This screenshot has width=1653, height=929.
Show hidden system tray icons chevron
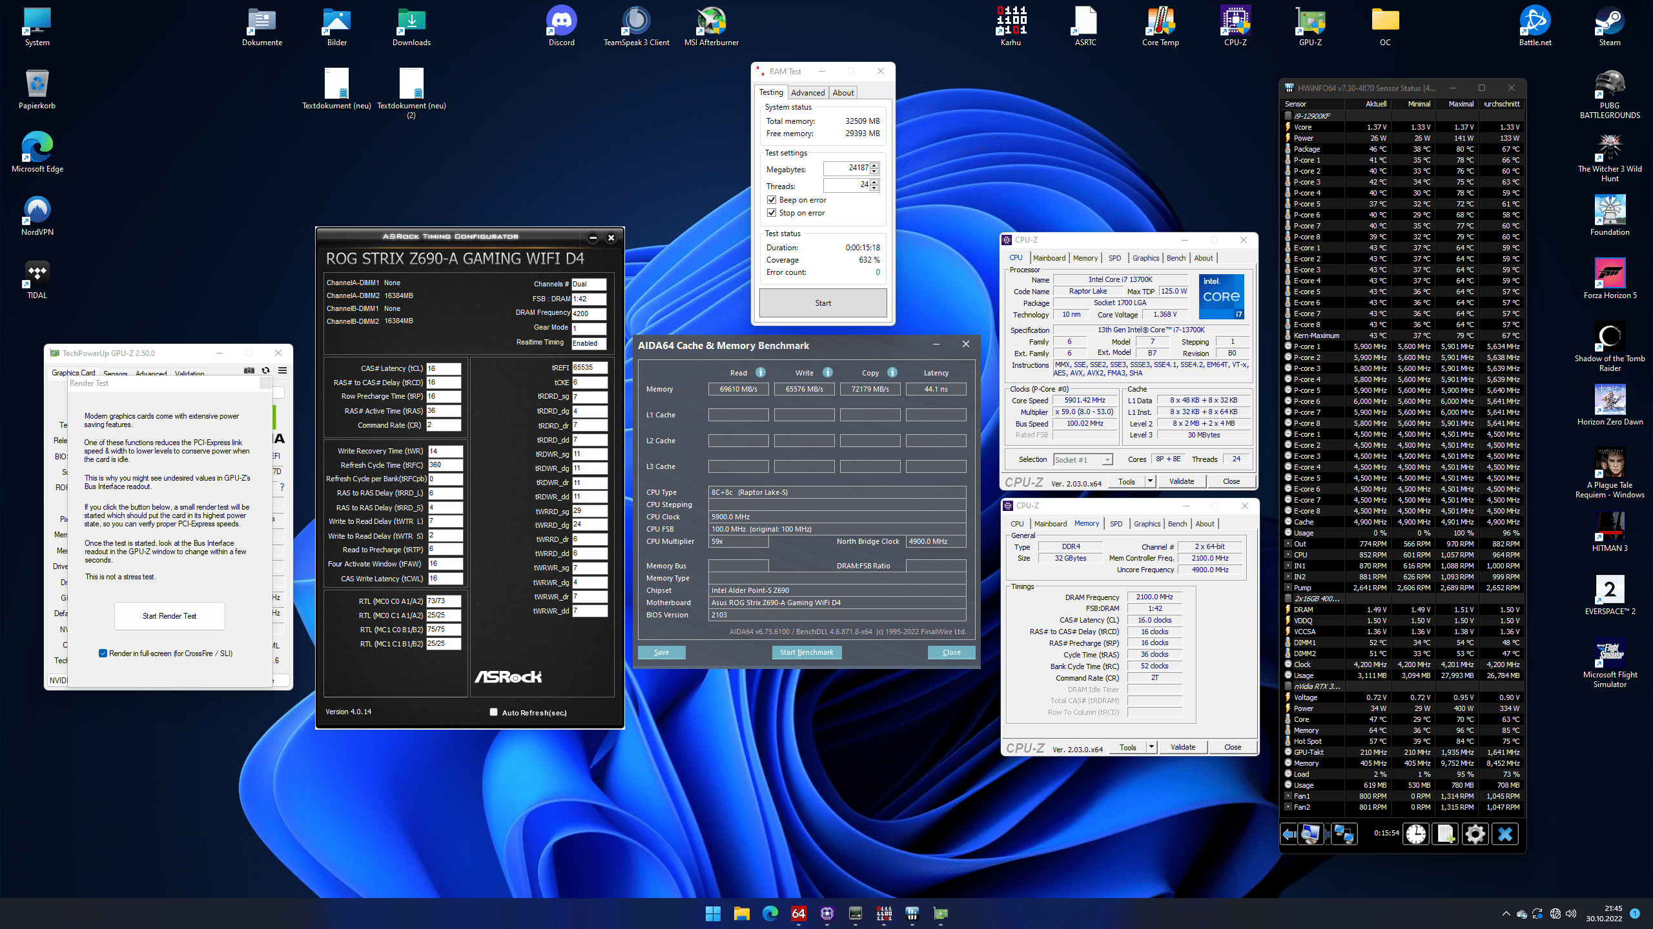click(1506, 914)
